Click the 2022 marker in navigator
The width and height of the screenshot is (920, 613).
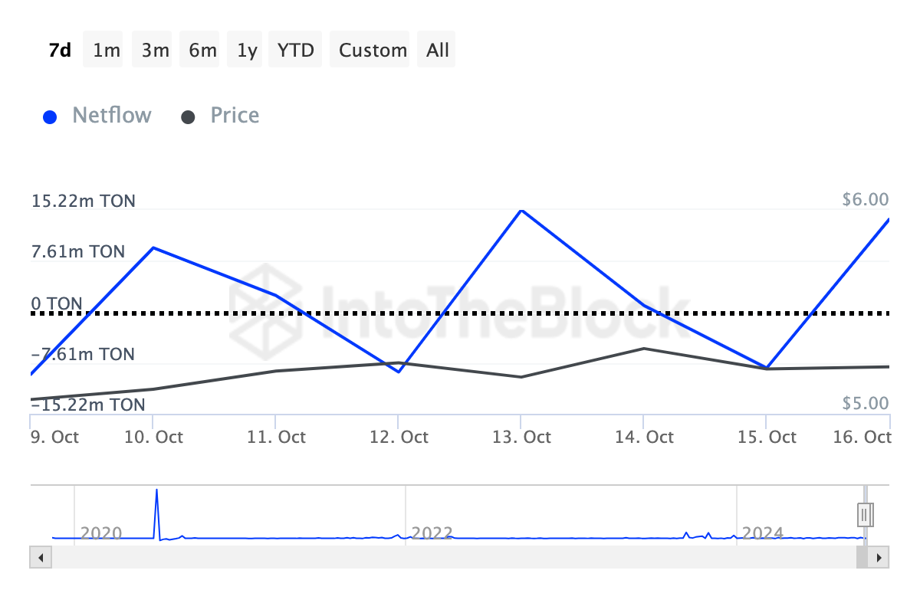432,533
